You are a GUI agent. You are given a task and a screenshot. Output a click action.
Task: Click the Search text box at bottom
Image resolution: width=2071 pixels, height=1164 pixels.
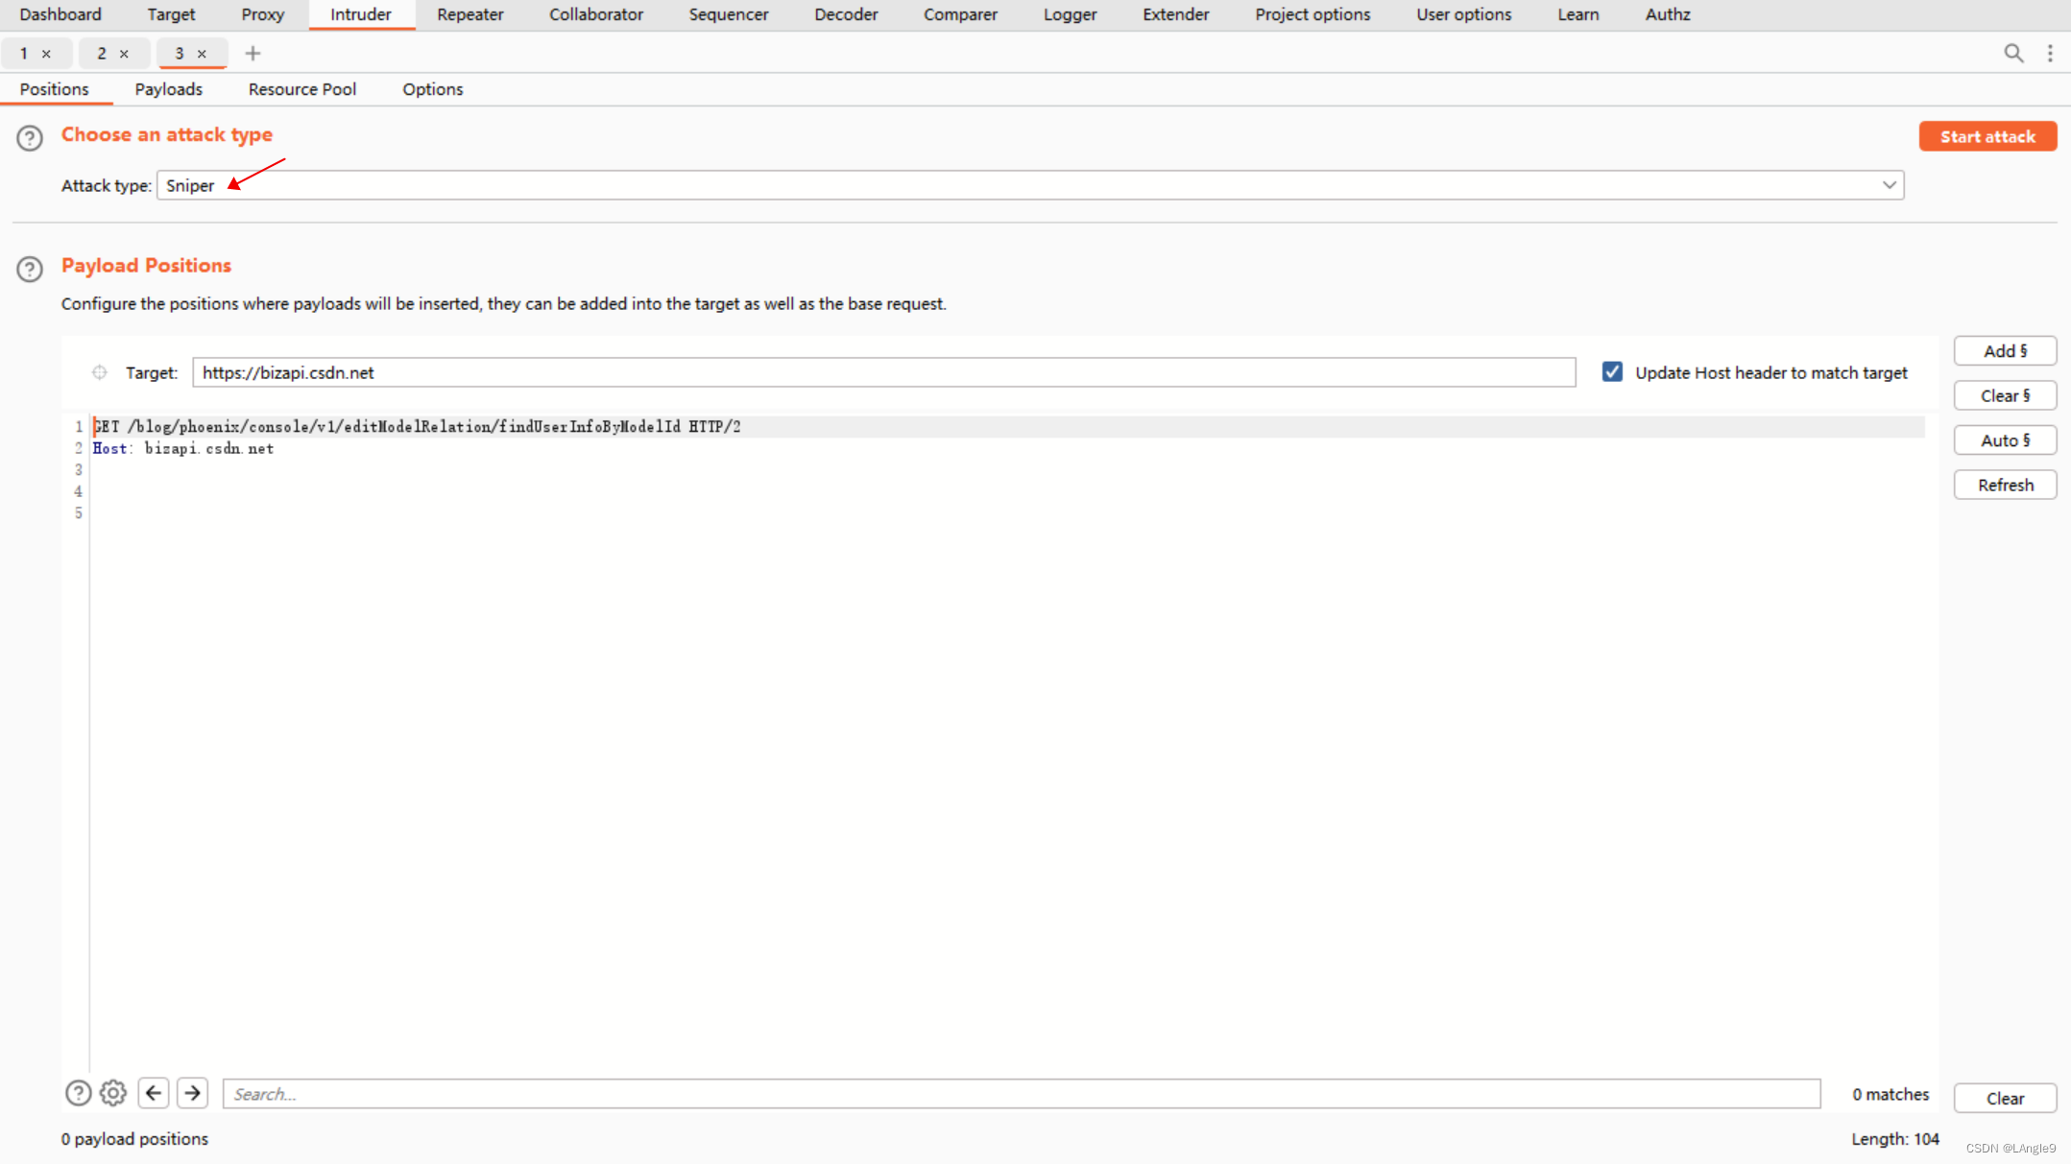pyautogui.click(x=1021, y=1094)
